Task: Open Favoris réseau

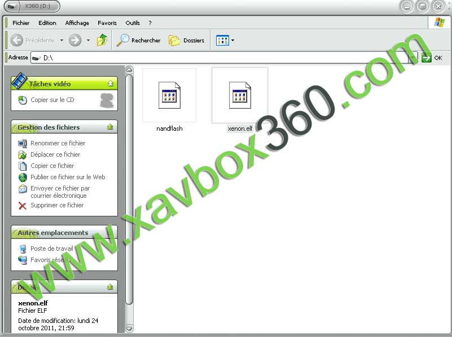Action: (x=50, y=260)
